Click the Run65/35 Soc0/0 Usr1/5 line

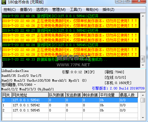(x=21, y=76)
